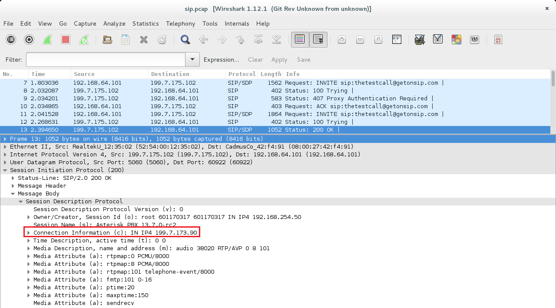Screen dimensions: 556x308
Task: Apply the display filter
Action: pos(279,60)
